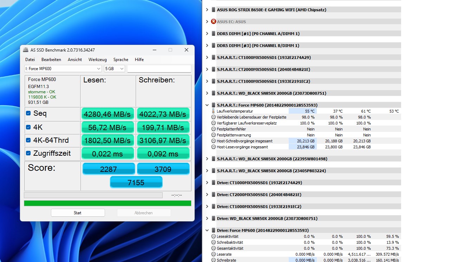Expand the ASUS ROG STRIX B650E-E GAMING WIFI node
Screen dimensions: 458x262
[x=207, y=10]
